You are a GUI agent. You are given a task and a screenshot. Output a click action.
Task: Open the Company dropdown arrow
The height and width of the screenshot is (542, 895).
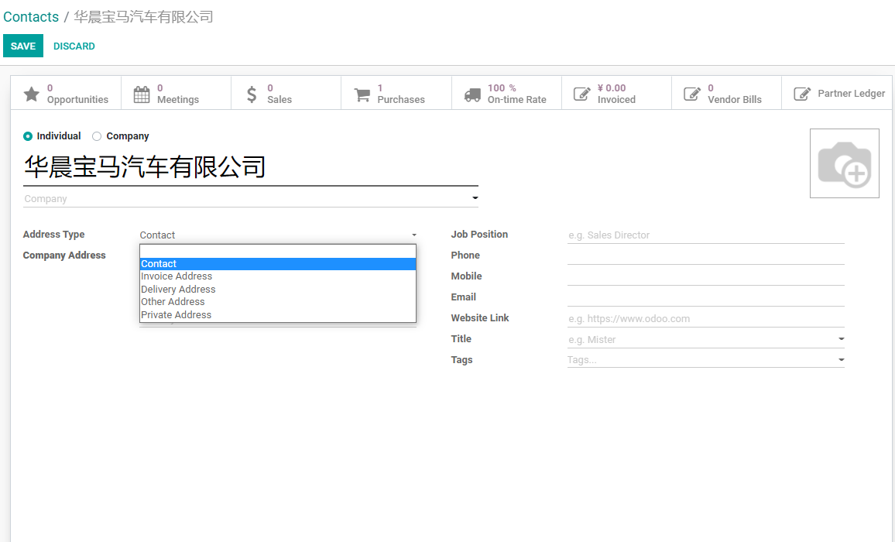pyautogui.click(x=475, y=198)
